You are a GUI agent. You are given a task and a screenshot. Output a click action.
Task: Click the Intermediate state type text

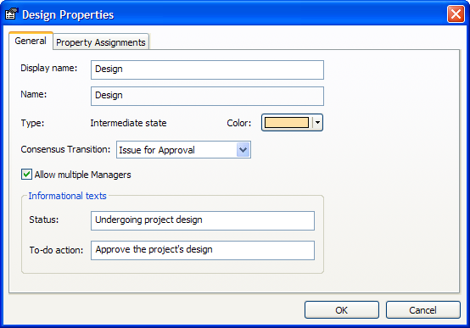pyautogui.click(x=128, y=123)
